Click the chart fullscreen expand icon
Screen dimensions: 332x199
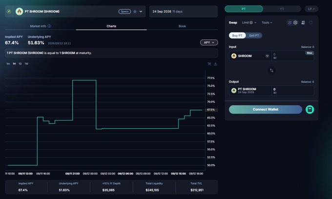click(x=209, y=64)
